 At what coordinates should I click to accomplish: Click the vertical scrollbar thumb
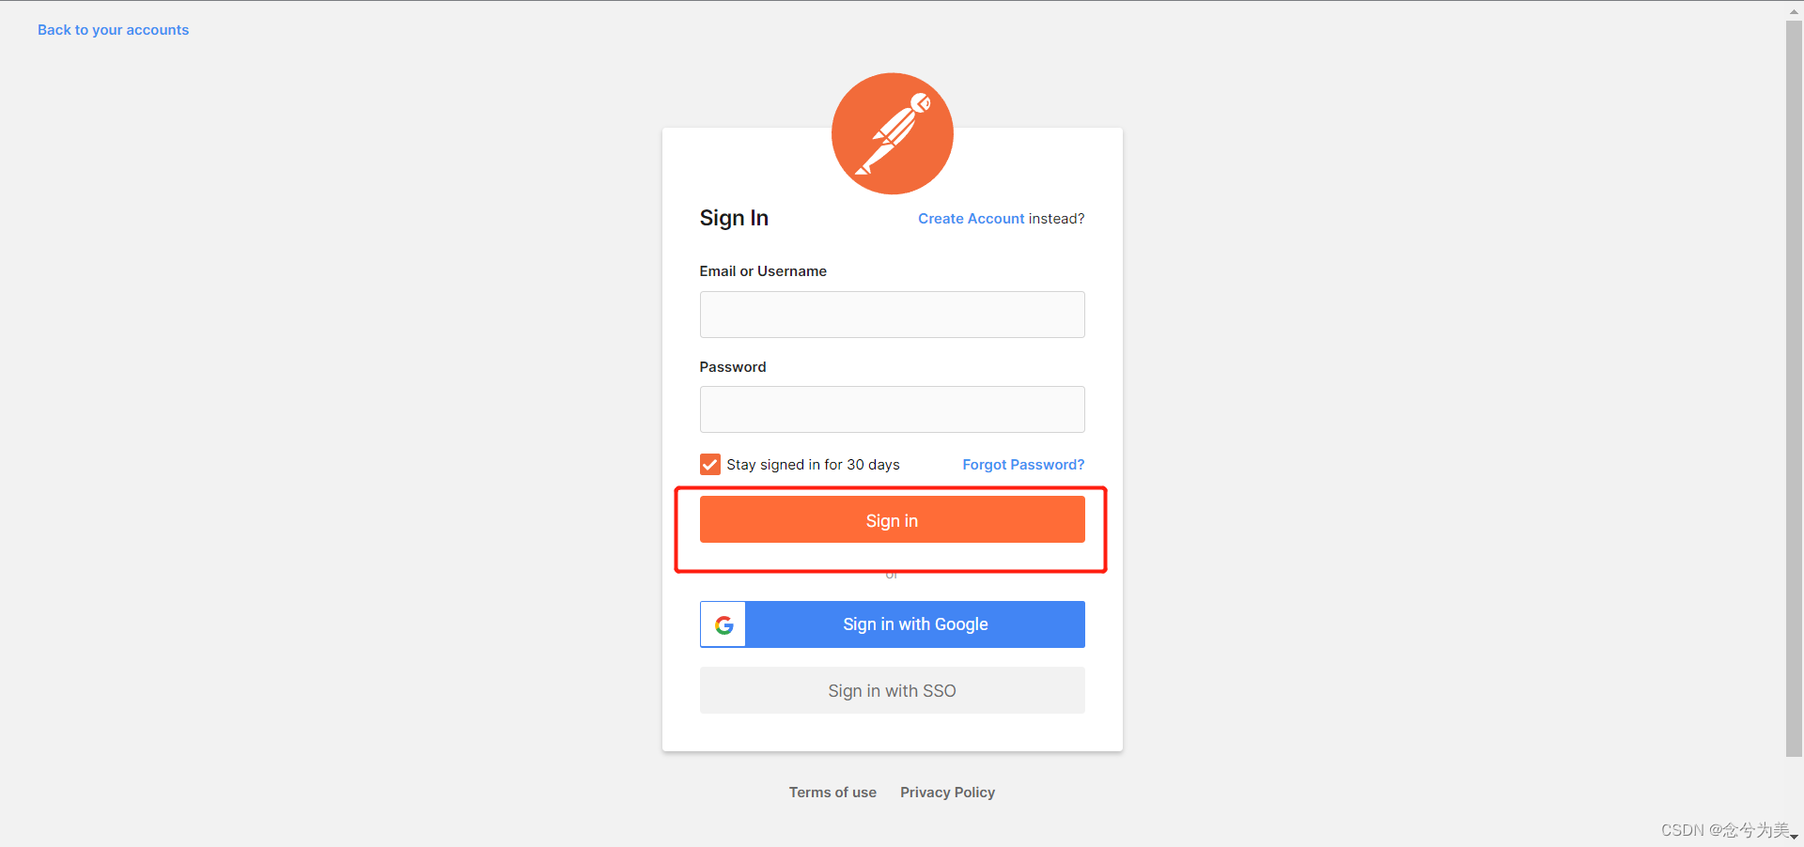1794,388
